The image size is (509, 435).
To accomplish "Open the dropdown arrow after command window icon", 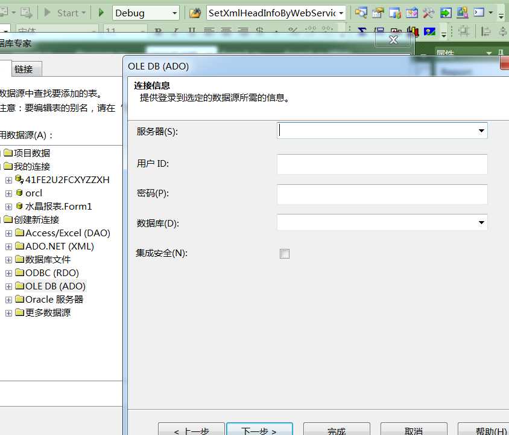I will (491, 13).
